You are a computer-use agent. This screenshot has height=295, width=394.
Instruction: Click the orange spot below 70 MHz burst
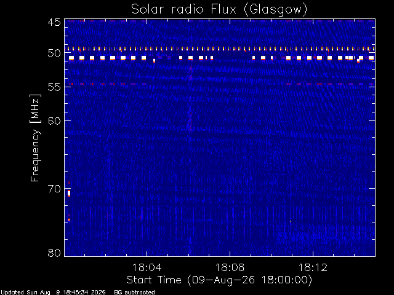point(69,220)
